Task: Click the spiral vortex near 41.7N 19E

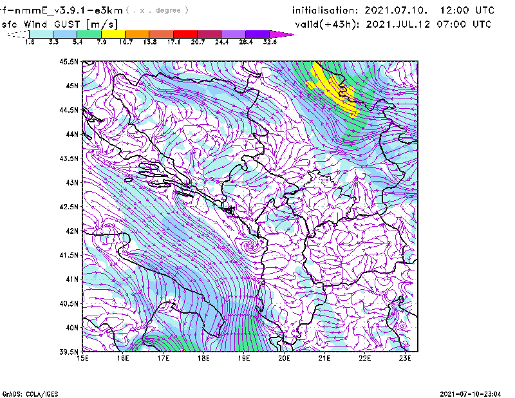Action: pos(248,245)
